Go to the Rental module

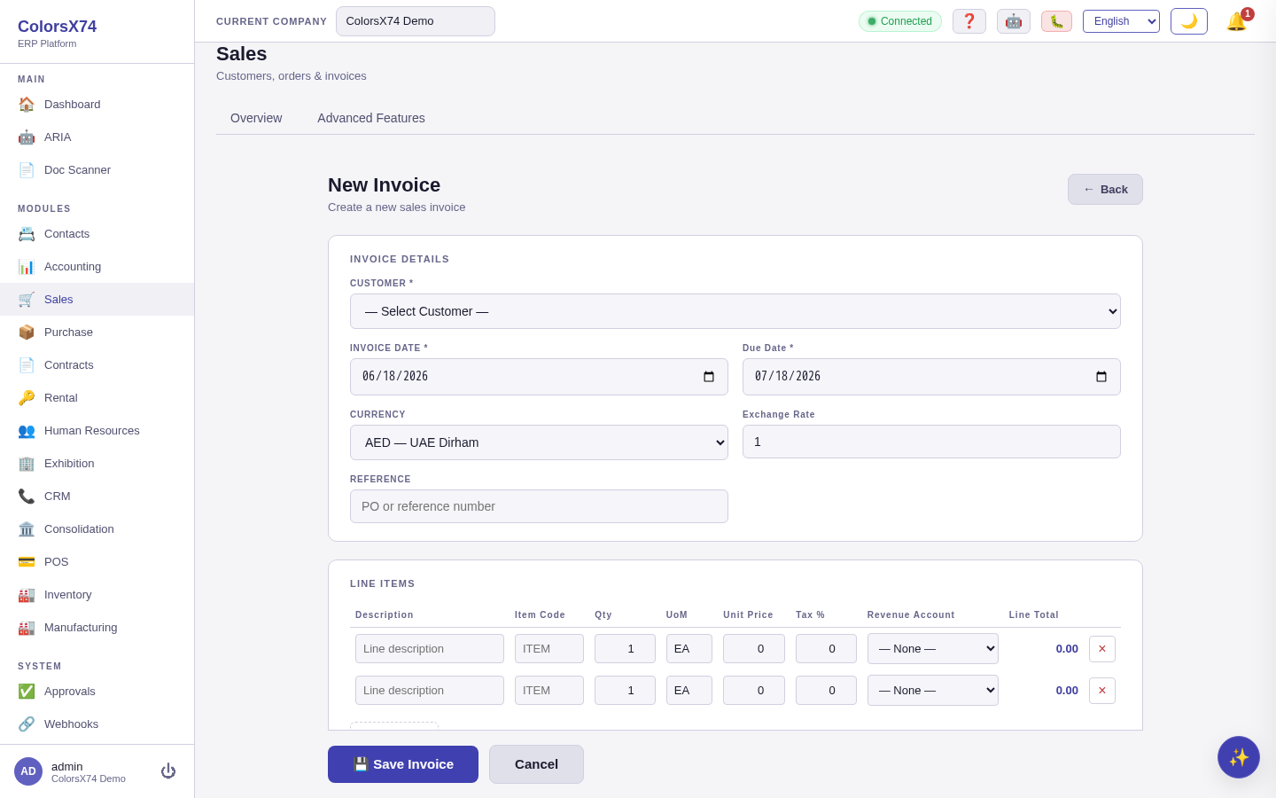point(97,397)
